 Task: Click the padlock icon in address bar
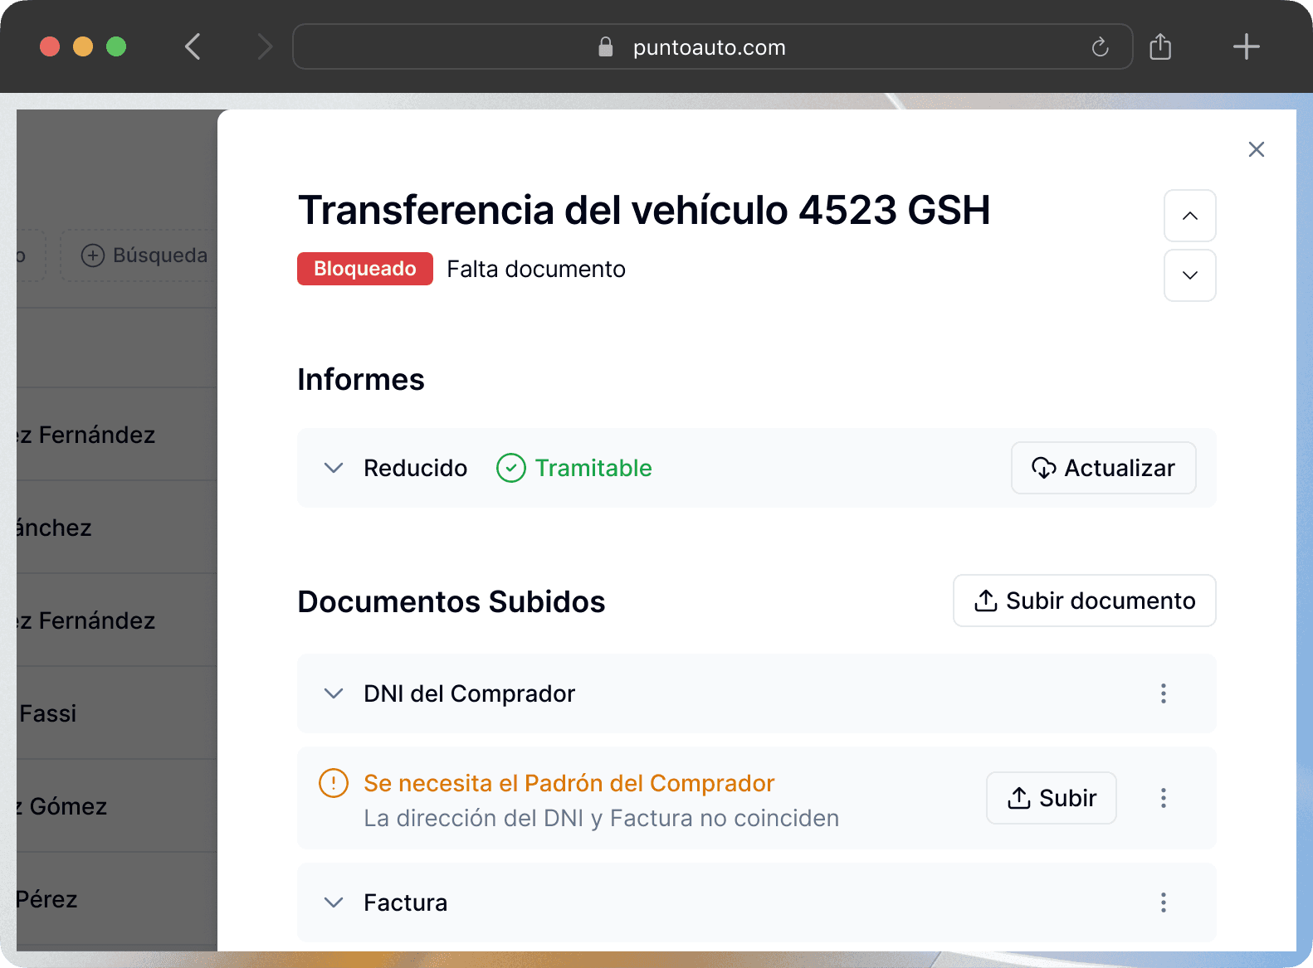(606, 46)
